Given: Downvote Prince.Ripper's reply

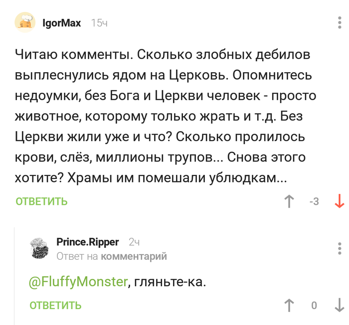Looking at the screenshot, I should pos(340,306).
